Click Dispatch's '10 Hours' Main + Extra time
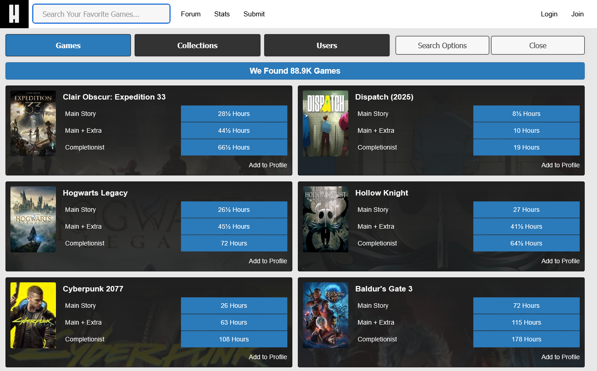The width and height of the screenshot is (597, 371). click(x=527, y=130)
